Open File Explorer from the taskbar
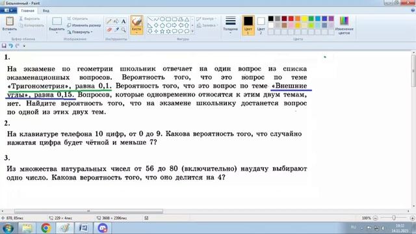The image size is (416, 234). pyautogui.click(x=27, y=228)
